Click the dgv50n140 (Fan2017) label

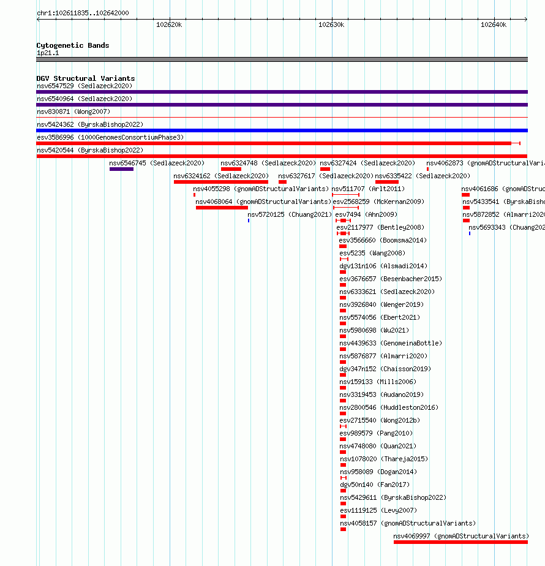pyautogui.click(x=375, y=485)
